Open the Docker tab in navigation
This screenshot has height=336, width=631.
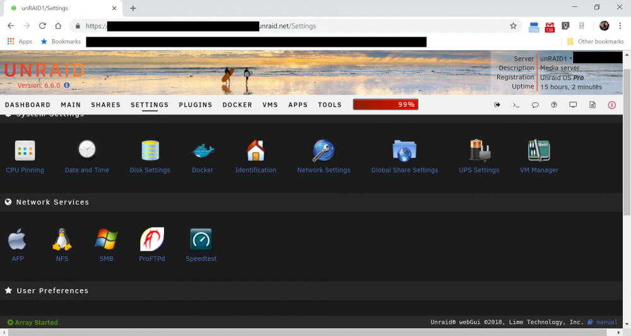[x=237, y=105]
